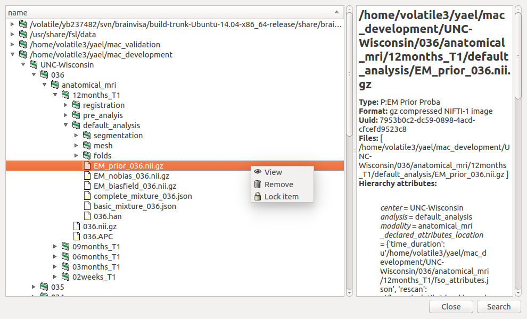Screen dimensions: 527x319
Task: Select Lock item in context menu
Action: coord(282,197)
